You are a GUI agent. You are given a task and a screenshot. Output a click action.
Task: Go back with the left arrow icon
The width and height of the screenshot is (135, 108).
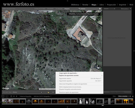(x=14, y=96)
